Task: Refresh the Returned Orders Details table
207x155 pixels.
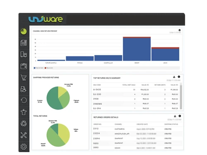Action: (x=180, y=116)
